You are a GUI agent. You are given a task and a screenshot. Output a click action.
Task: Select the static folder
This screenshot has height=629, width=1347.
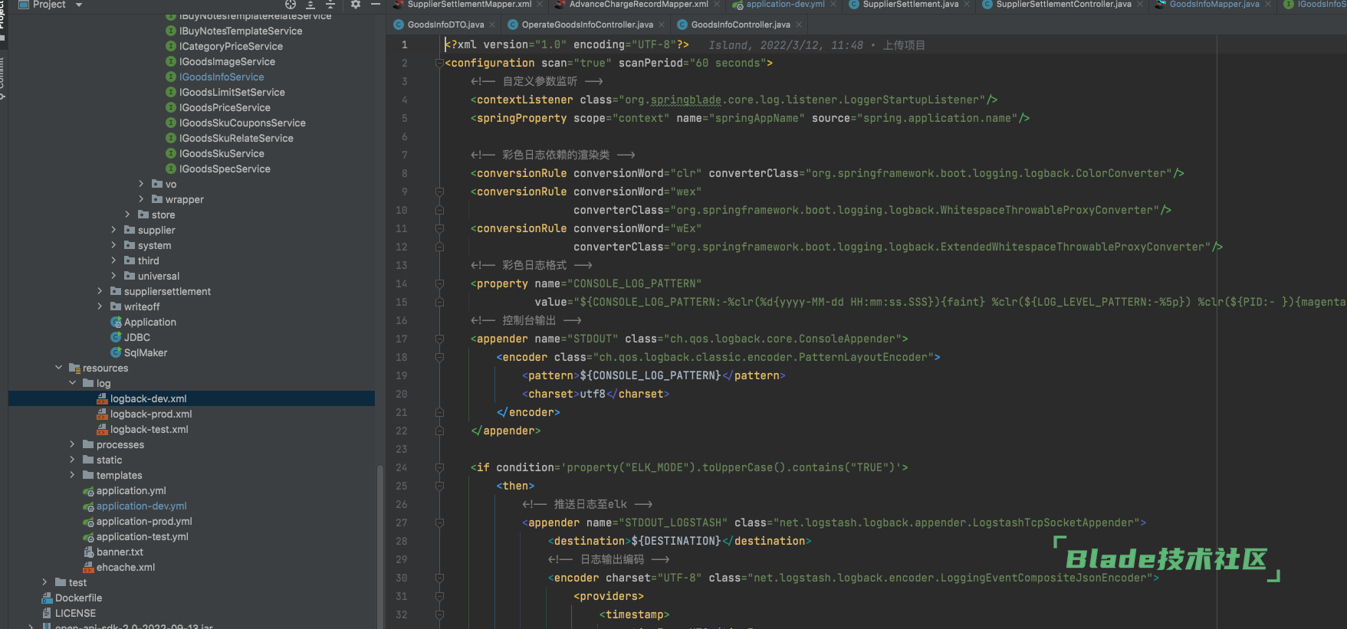click(109, 460)
